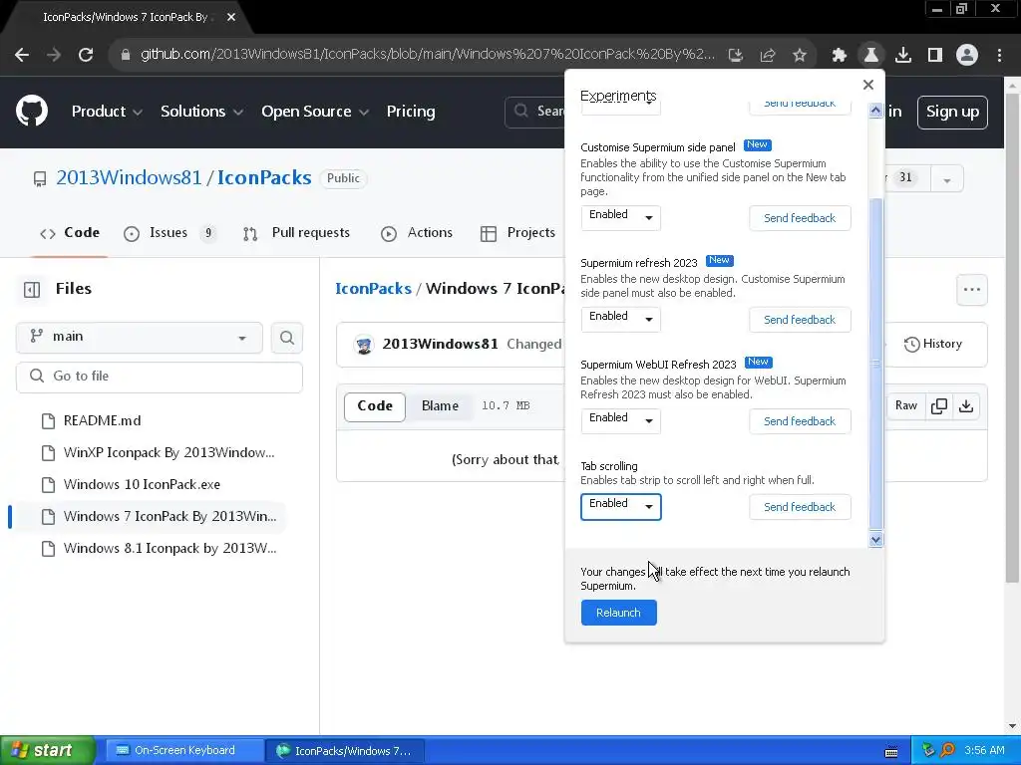Send feedback for Tab scrolling
This screenshot has width=1021, height=765.
(800, 507)
